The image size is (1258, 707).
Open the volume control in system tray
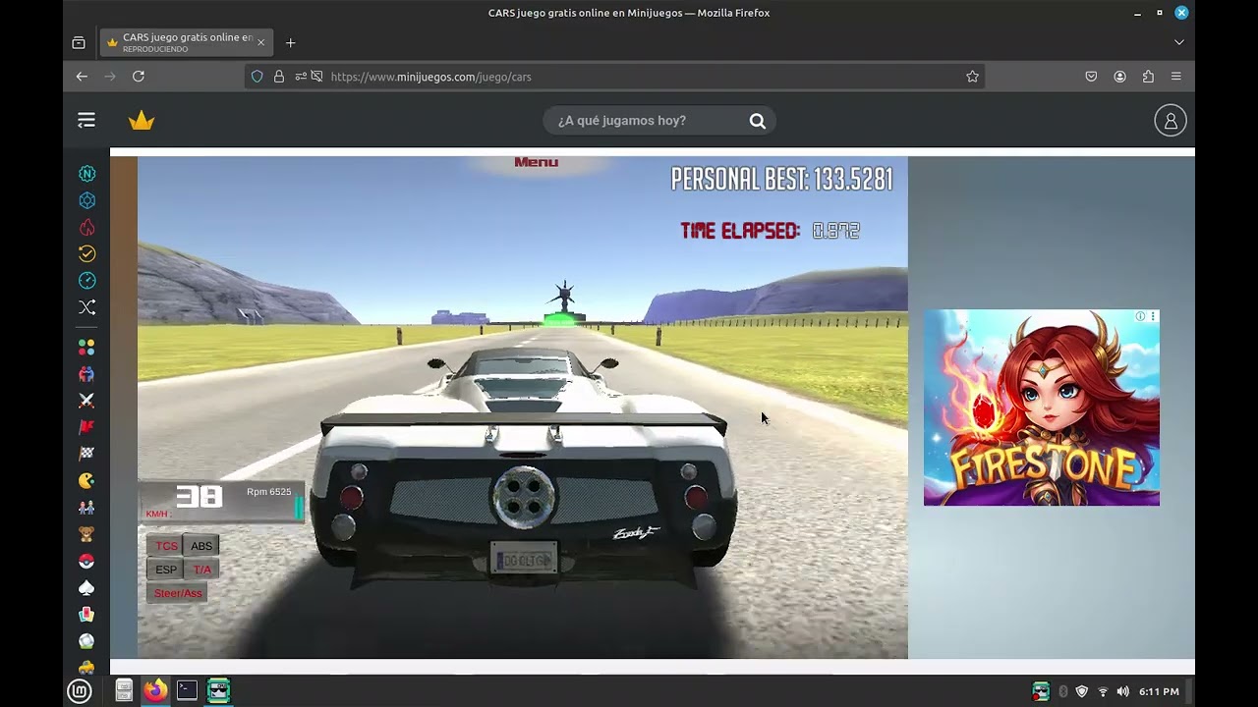point(1123,691)
